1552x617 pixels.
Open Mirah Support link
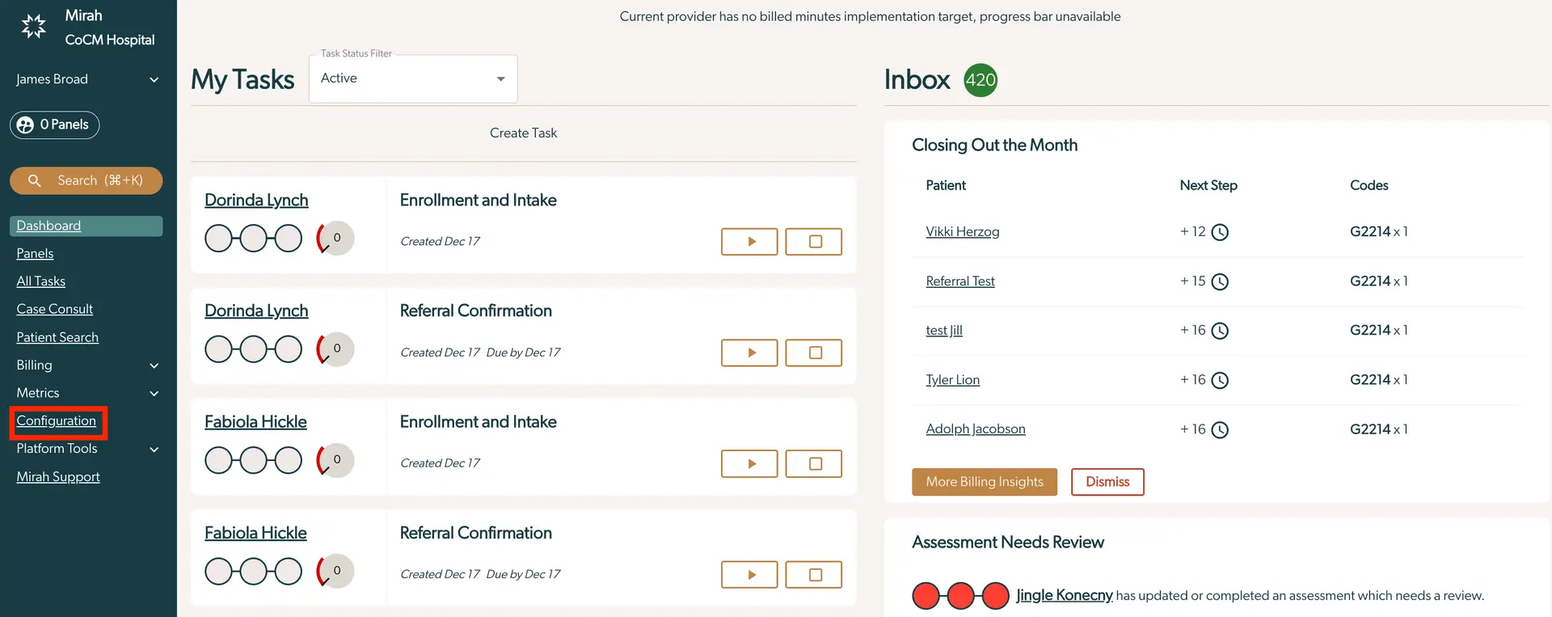coord(58,477)
